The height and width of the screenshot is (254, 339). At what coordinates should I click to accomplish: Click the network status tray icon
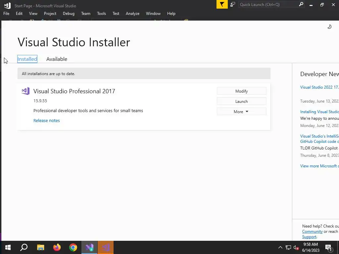point(288,247)
